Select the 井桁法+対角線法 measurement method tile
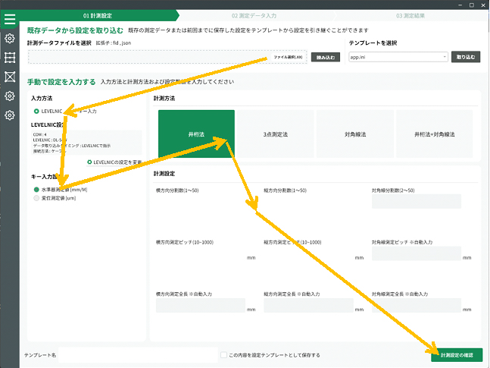Screen dimensions: 490x368 (x=435, y=134)
